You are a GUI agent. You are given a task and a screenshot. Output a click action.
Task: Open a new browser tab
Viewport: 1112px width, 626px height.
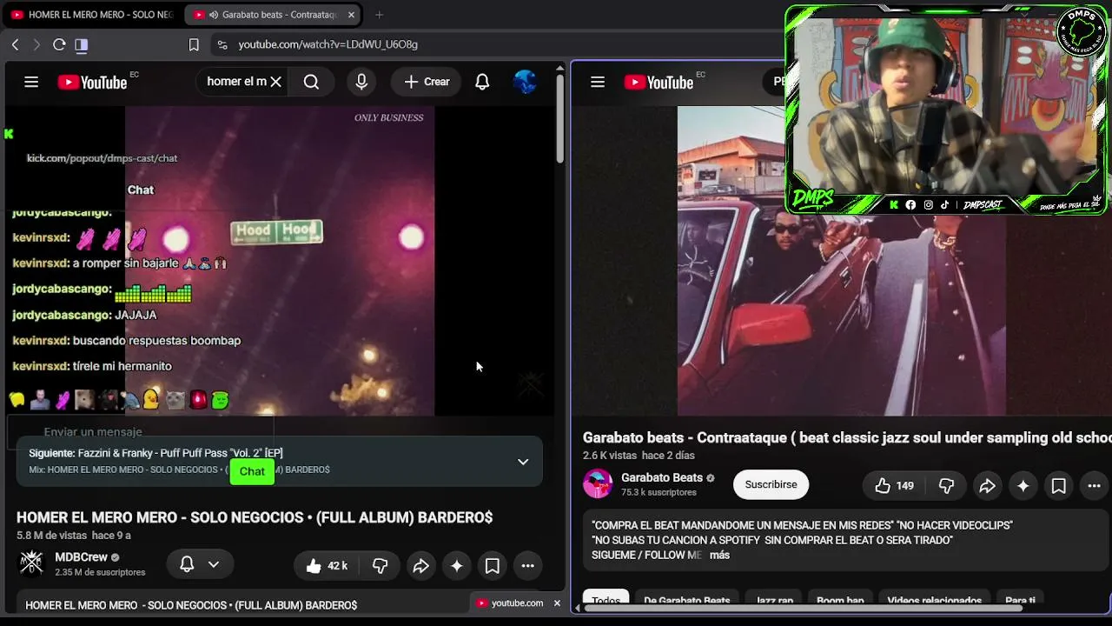(x=379, y=15)
